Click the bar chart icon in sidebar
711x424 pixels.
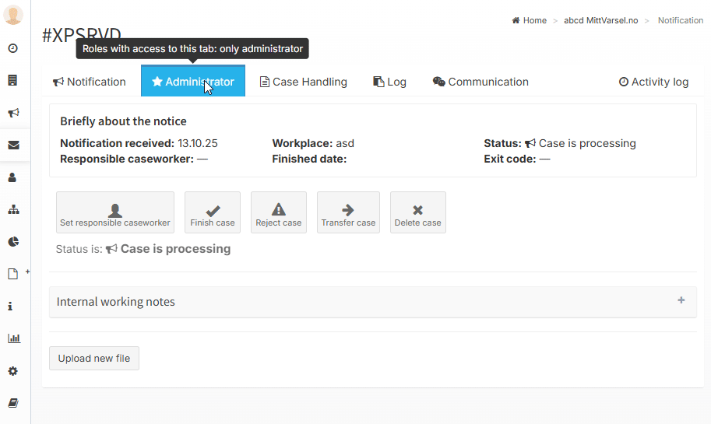click(x=13, y=338)
